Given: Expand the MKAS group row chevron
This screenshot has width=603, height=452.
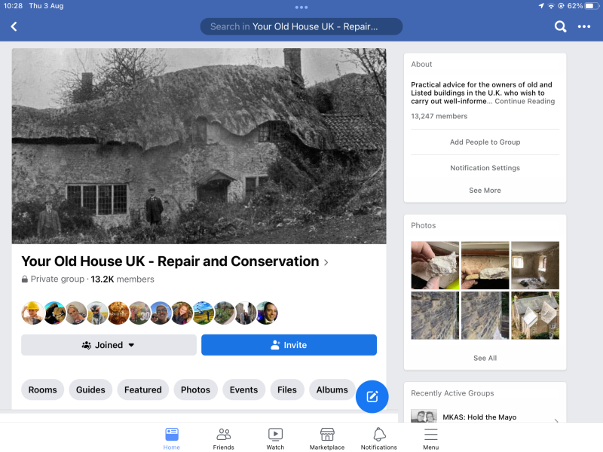Looking at the screenshot, I should (x=556, y=420).
